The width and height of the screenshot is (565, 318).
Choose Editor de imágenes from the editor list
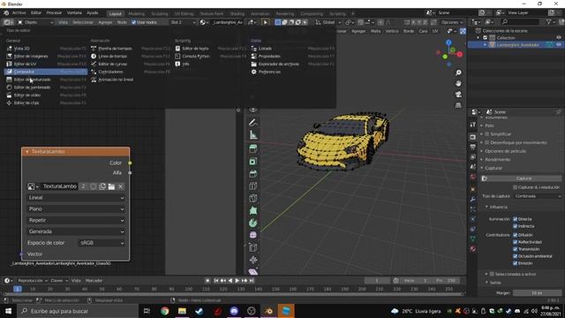(x=31, y=57)
